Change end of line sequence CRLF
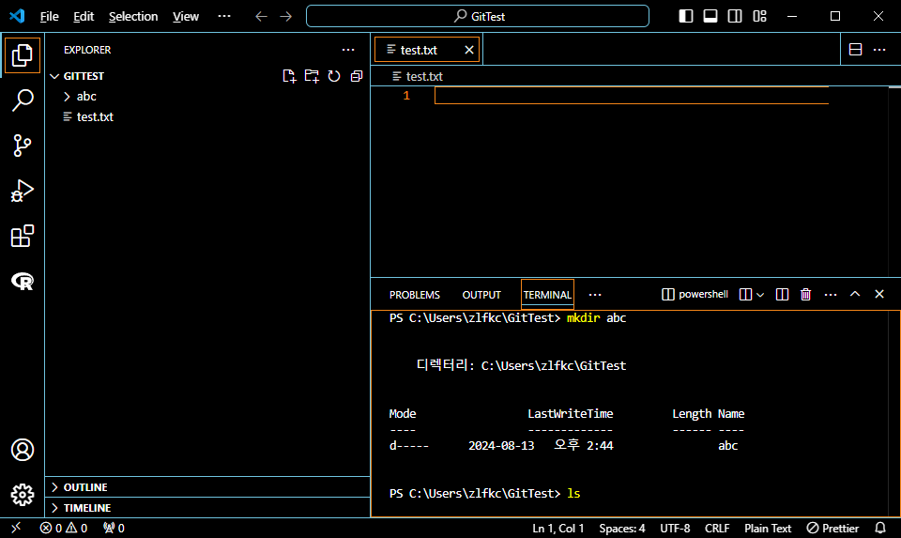The image size is (901, 538). point(717,529)
